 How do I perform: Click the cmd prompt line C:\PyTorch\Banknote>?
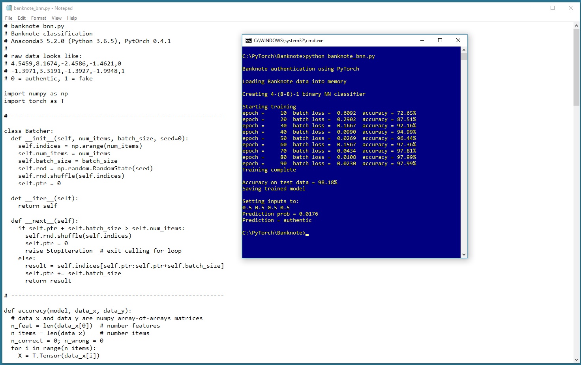(274, 233)
